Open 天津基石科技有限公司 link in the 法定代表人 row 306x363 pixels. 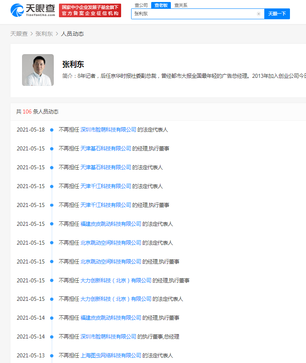(105, 167)
